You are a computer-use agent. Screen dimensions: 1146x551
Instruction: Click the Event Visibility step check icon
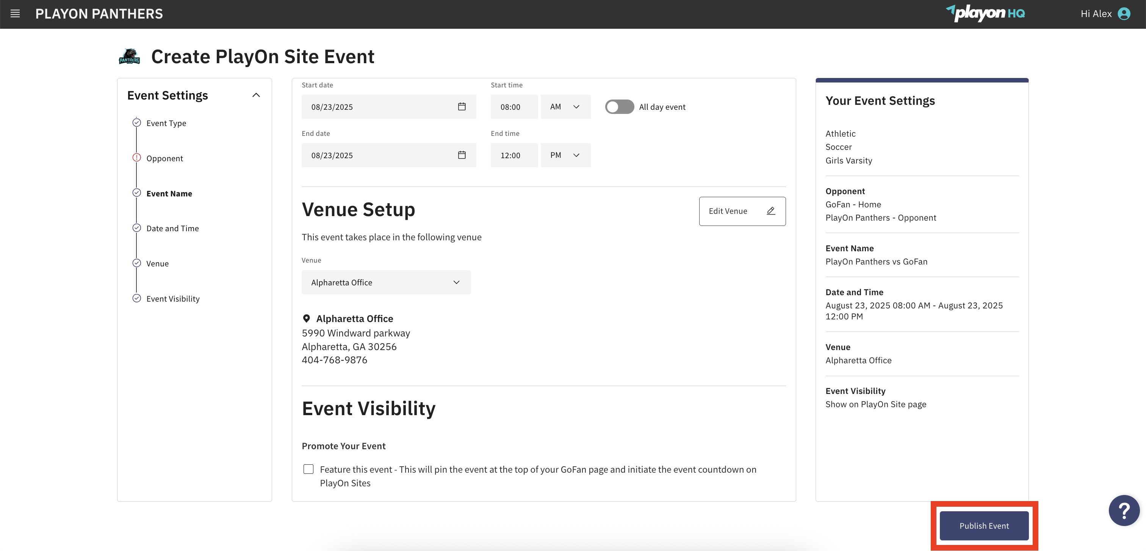[x=136, y=298]
